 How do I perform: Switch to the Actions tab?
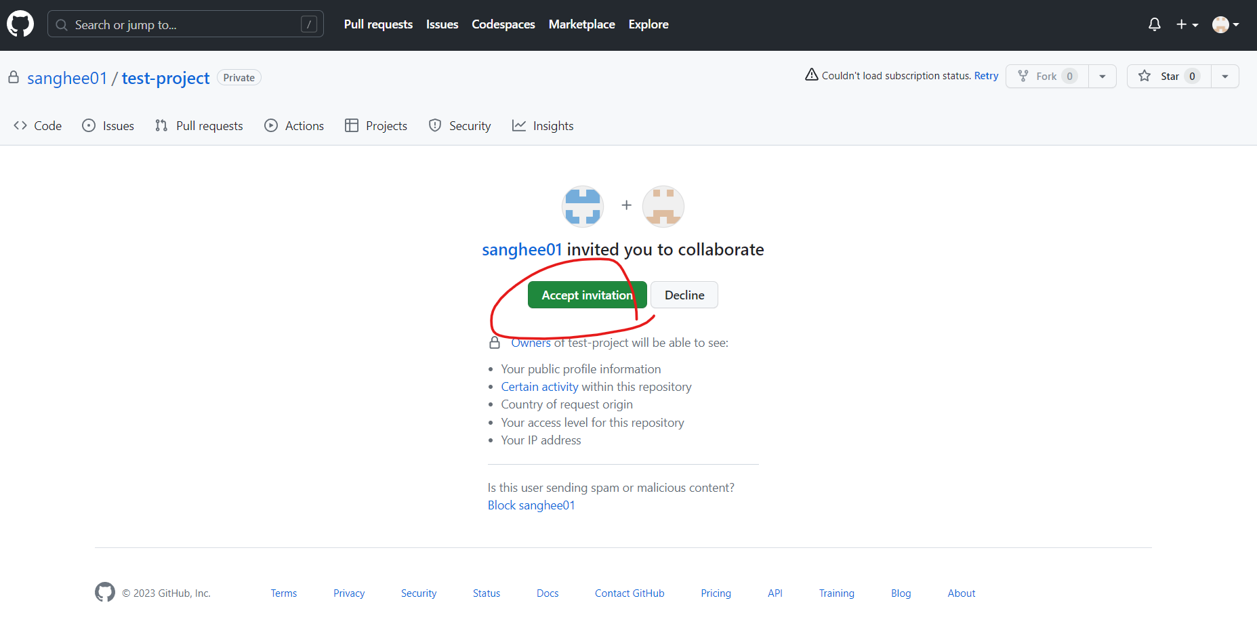294,125
